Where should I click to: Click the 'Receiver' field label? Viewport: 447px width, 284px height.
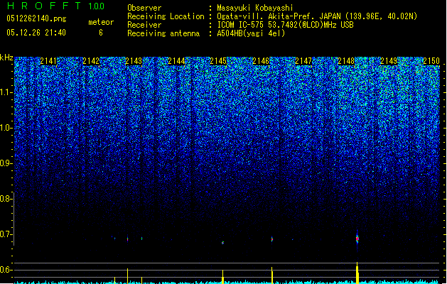tap(144, 25)
